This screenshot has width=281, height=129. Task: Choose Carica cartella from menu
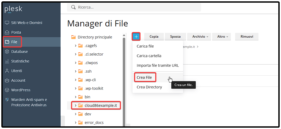158,56
